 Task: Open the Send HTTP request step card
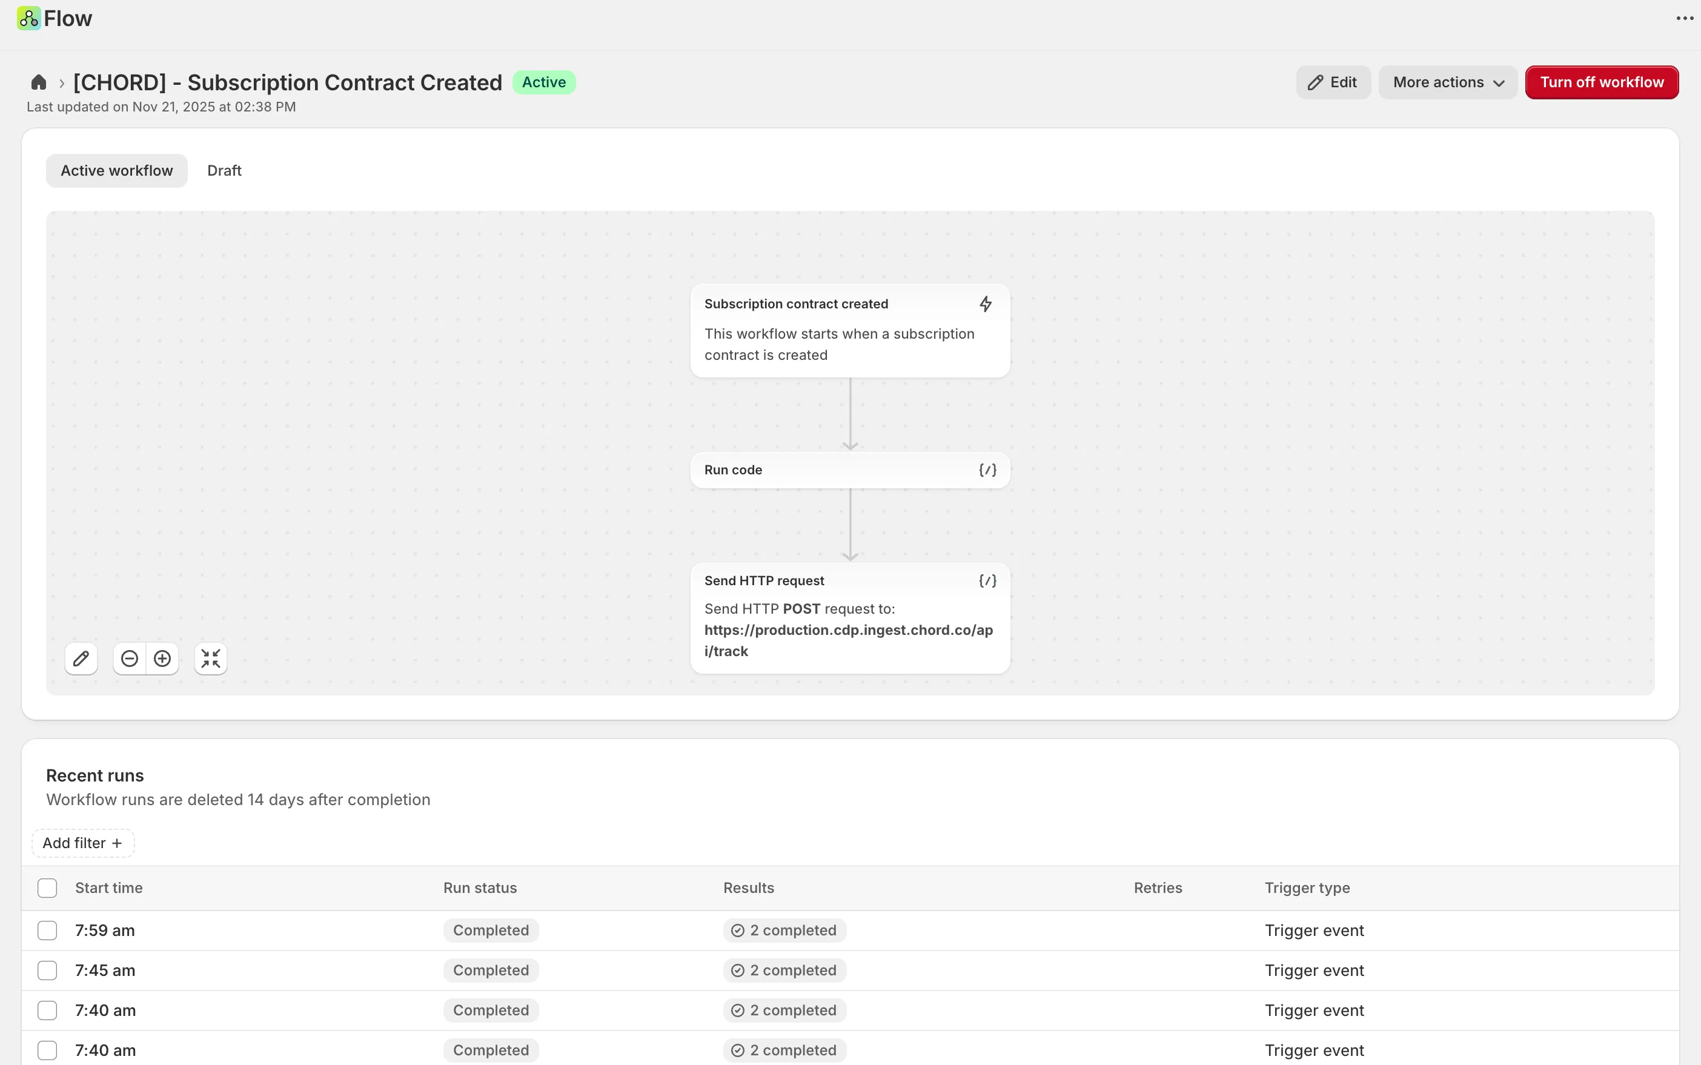[850, 618]
